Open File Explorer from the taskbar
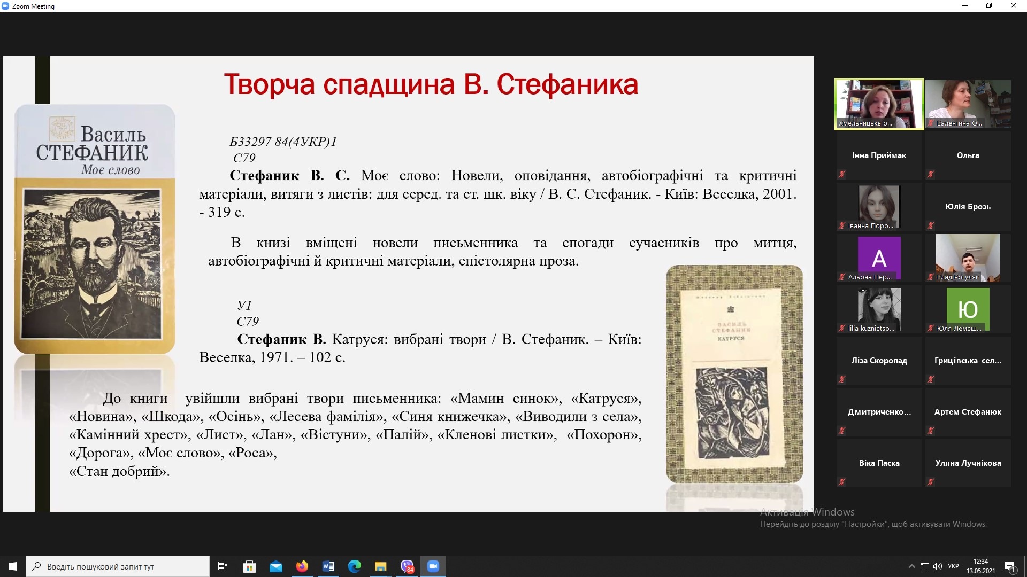The image size is (1027, 577). [380, 566]
